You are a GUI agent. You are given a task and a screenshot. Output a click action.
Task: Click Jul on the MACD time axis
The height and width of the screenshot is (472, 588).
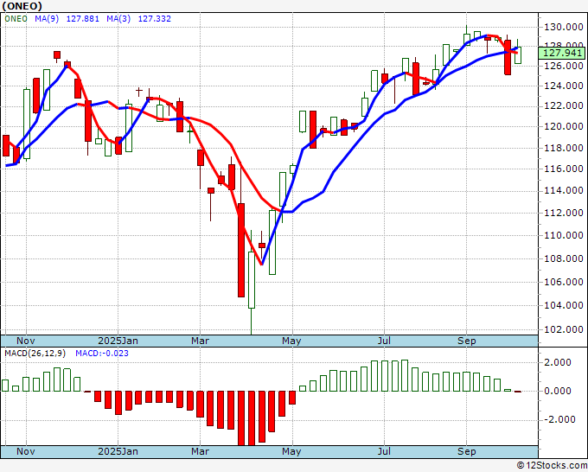coord(384,451)
